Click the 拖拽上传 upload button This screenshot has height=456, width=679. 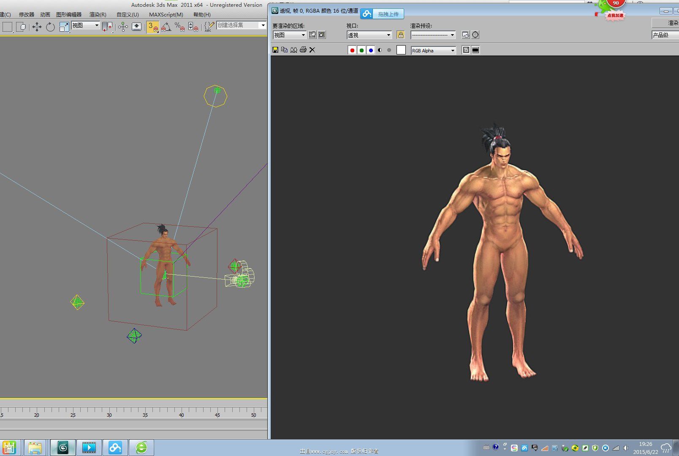(x=382, y=14)
